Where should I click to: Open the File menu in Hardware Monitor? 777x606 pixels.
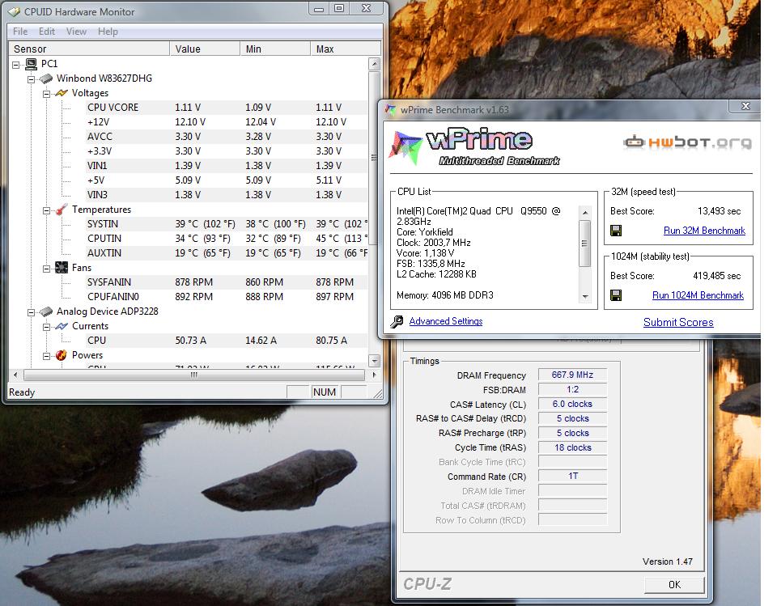[x=20, y=32]
